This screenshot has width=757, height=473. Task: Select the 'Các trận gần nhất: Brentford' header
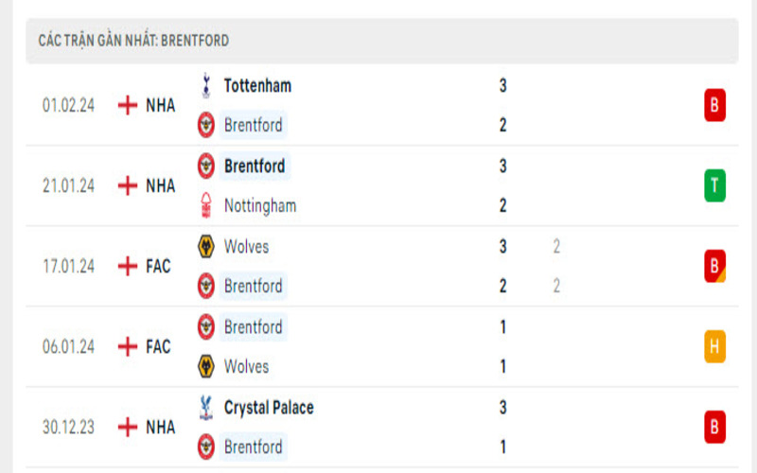coord(133,41)
